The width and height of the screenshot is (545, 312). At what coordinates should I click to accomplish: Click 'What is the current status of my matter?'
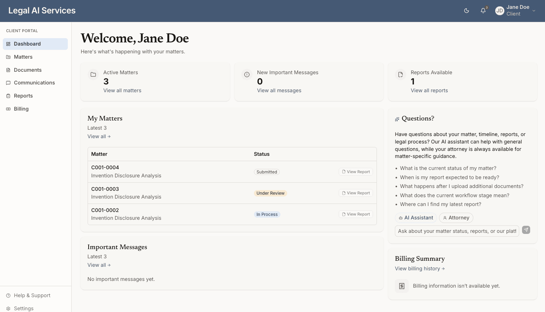pyautogui.click(x=448, y=168)
